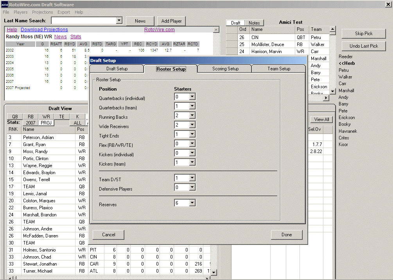
Task: Select McAllister, Deuce in picks table
Action: point(268,44)
